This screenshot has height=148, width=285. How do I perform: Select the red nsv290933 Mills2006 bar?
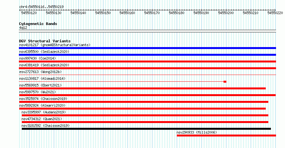pyautogui.click(x=226, y=136)
